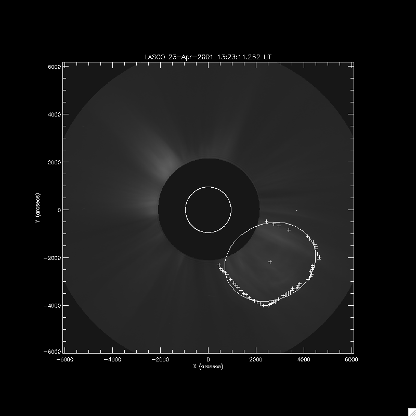Click the Y-axis tick label "-6000"
Screen dimensions: 416x416
coord(54,353)
